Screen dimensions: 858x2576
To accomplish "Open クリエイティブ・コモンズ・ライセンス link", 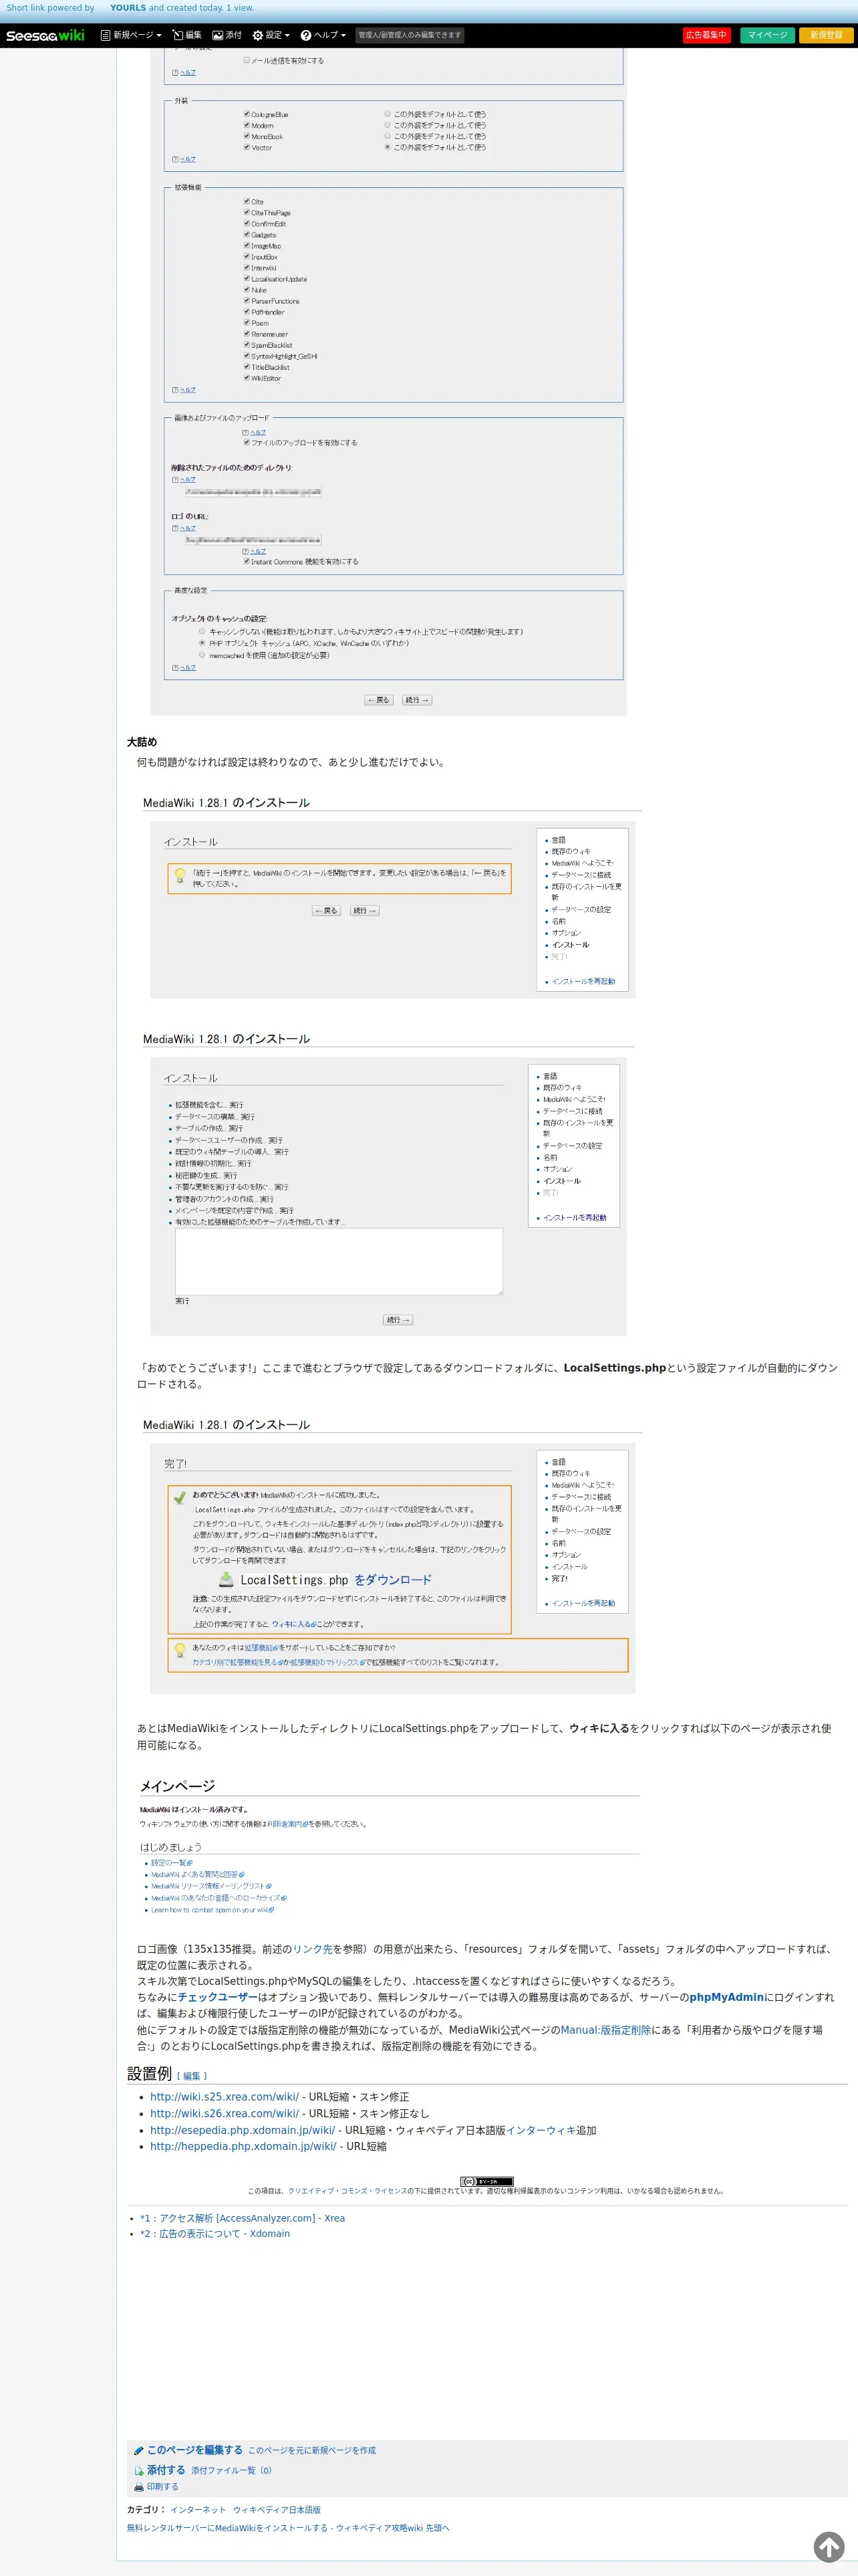I will pos(347,2191).
